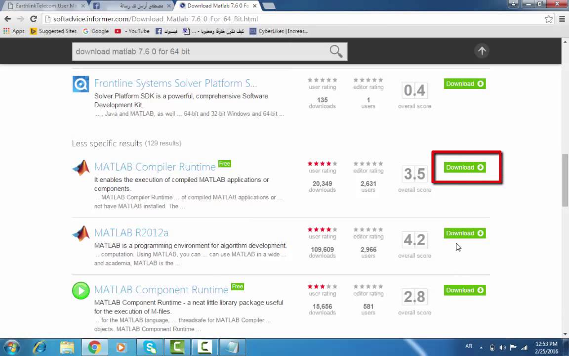Click the AR language indicator
This screenshot has width=569, height=356.
coord(468,347)
